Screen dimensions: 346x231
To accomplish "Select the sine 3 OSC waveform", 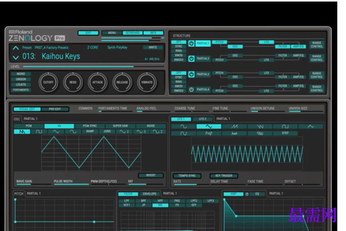I will [x=141, y=132].
